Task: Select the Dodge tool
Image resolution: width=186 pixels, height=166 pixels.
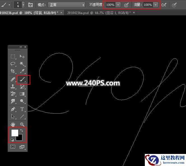Action: (x=22, y=101)
